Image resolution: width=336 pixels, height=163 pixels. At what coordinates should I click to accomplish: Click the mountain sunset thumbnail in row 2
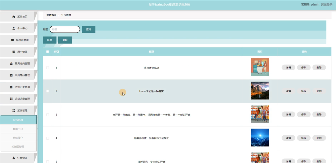[x=260, y=91]
